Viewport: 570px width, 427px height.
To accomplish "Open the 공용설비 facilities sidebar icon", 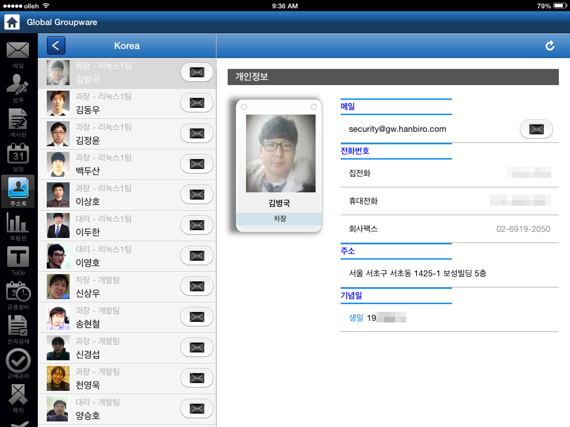I will 18,295.
